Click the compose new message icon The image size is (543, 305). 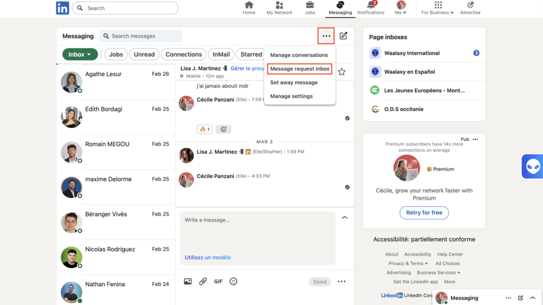click(344, 36)
